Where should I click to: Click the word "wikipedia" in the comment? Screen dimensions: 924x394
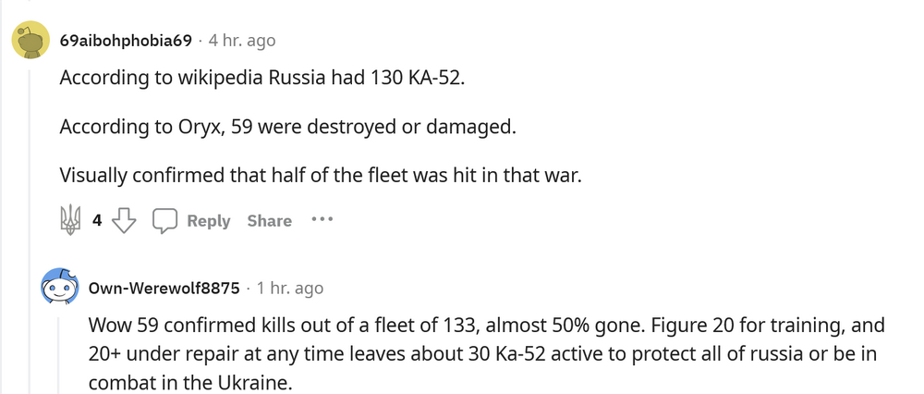pos(221,76)
